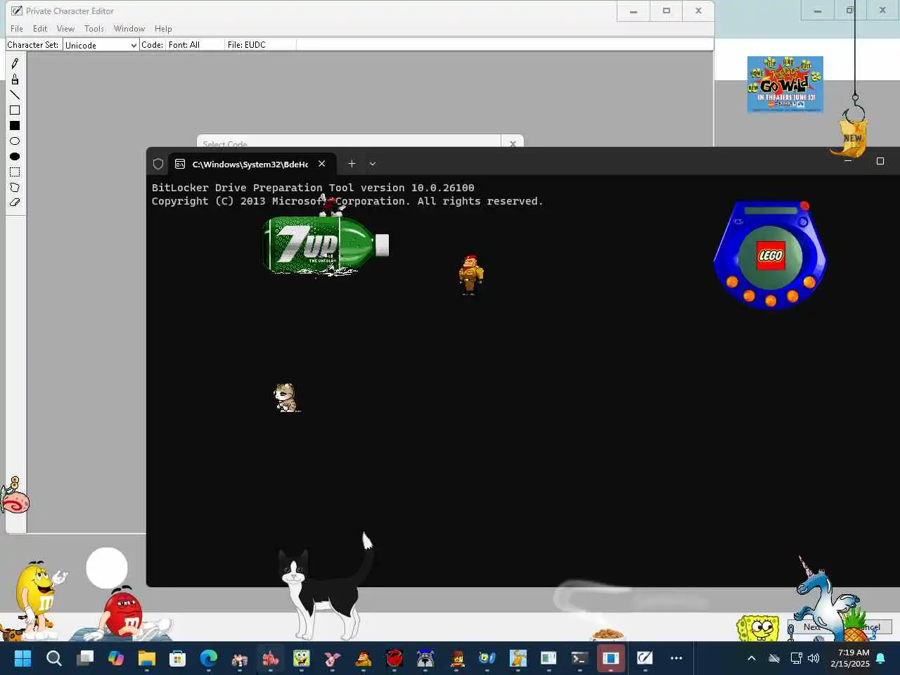
Task: Click the SpongeBob character near the taskbar
Action: point(758,628)
